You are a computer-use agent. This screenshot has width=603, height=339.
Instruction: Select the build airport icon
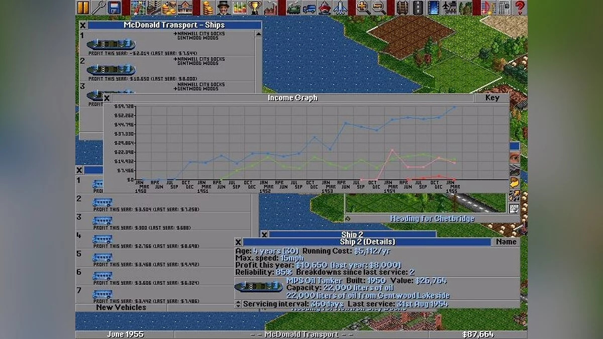click(x=450, y=8)
